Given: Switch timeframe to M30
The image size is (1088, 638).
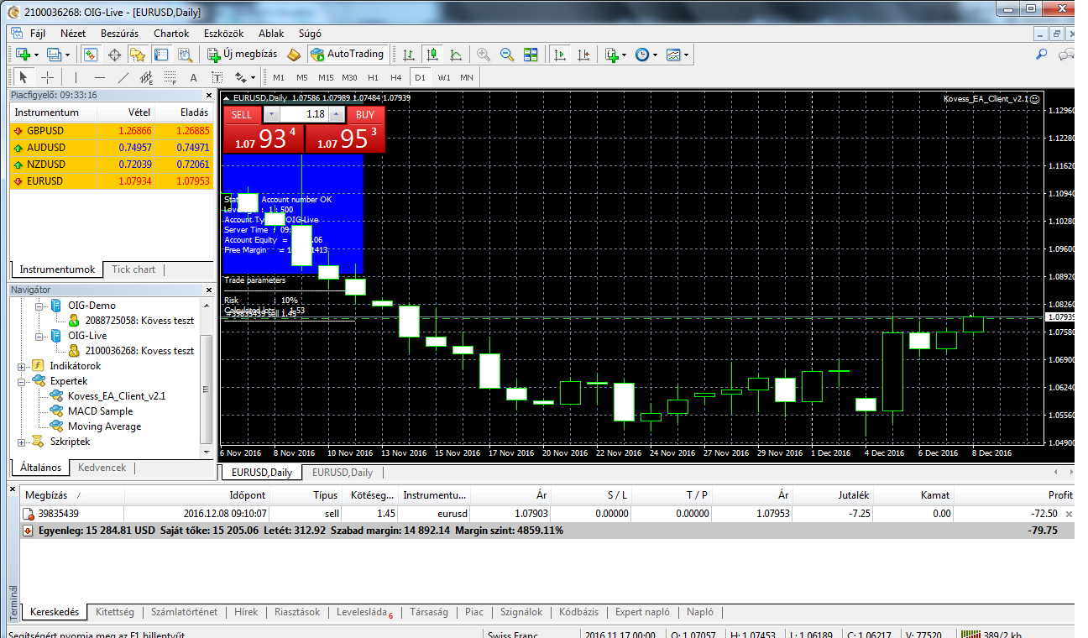Looking at the screenshot, I should [x=349, y=77].
